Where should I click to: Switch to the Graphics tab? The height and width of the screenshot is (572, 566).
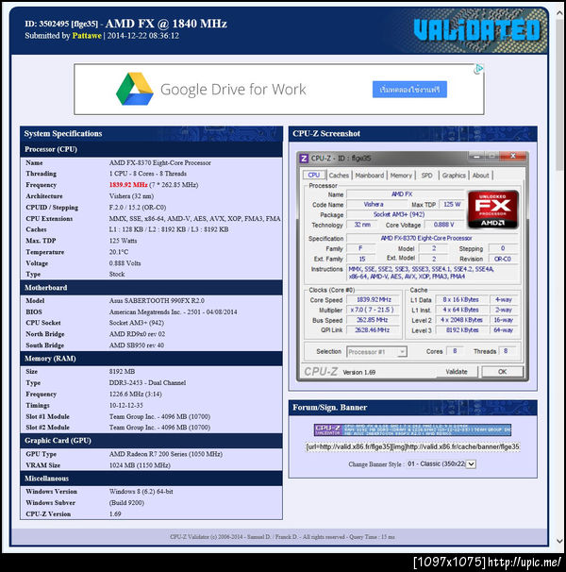click(454, 176)
